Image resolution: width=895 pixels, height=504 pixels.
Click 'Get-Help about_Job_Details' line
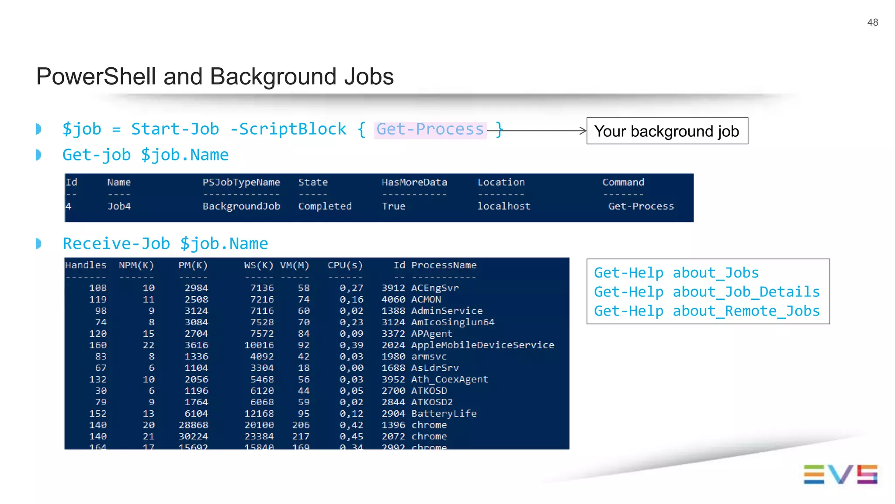(707, 292)
